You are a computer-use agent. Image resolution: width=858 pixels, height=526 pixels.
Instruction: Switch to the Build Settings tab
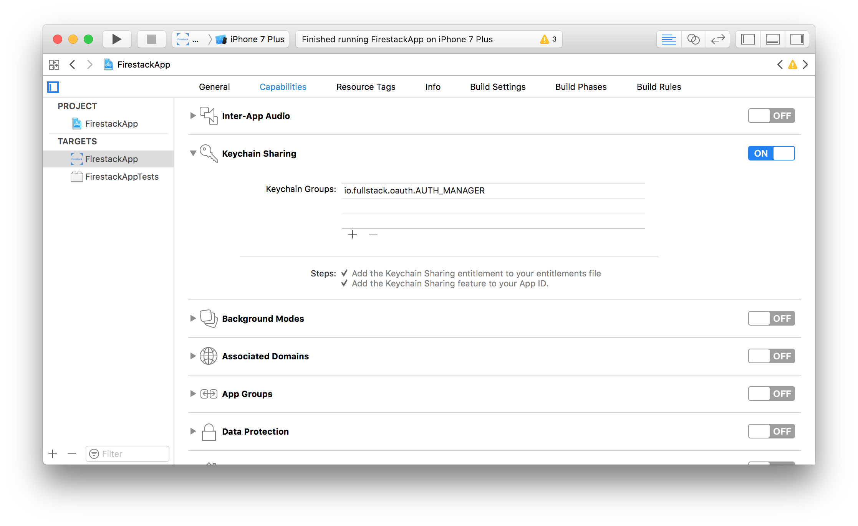pos(497,87)
